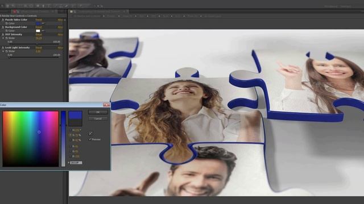Pick the eyedropper next to the white Background swatch

pos(43,31)
